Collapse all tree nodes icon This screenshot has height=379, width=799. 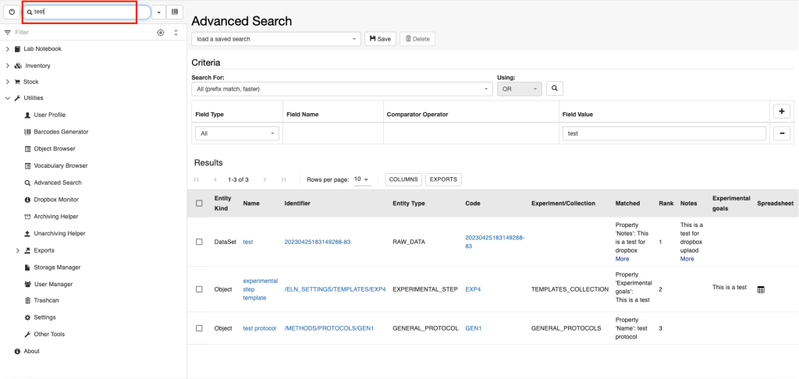coord(176,33)
